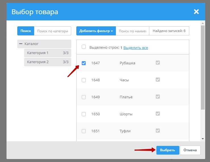Check the checkbox for Туфли row

(84, 131)
